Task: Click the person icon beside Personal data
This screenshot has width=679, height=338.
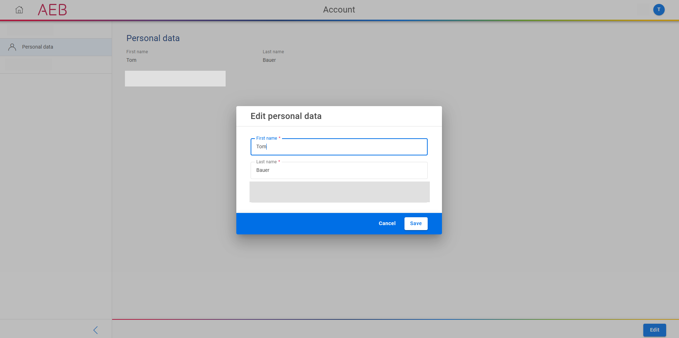Action: (12, 47)
